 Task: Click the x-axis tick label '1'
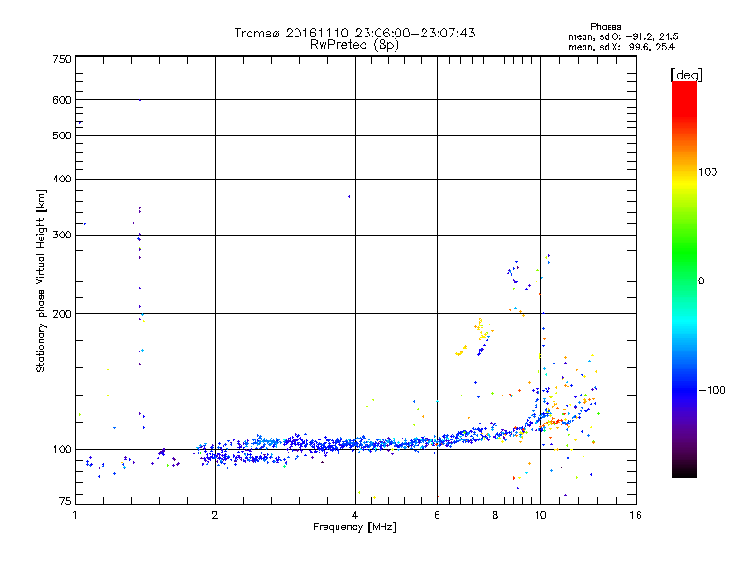[x=75, y=515]
